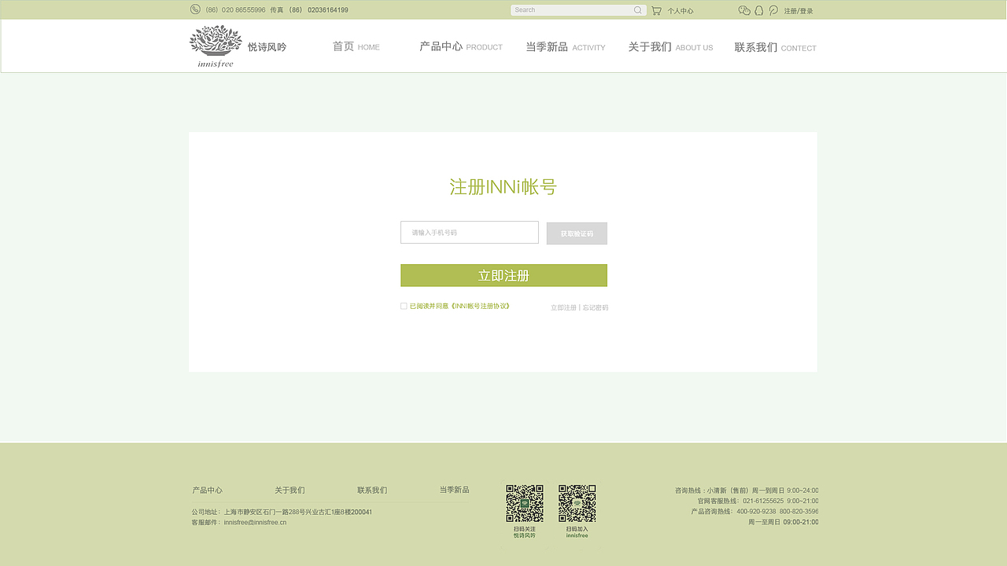Open 当季新品 ACTIVITY page
Screen dimensions: 1007x566
click(x=565, y=46)
